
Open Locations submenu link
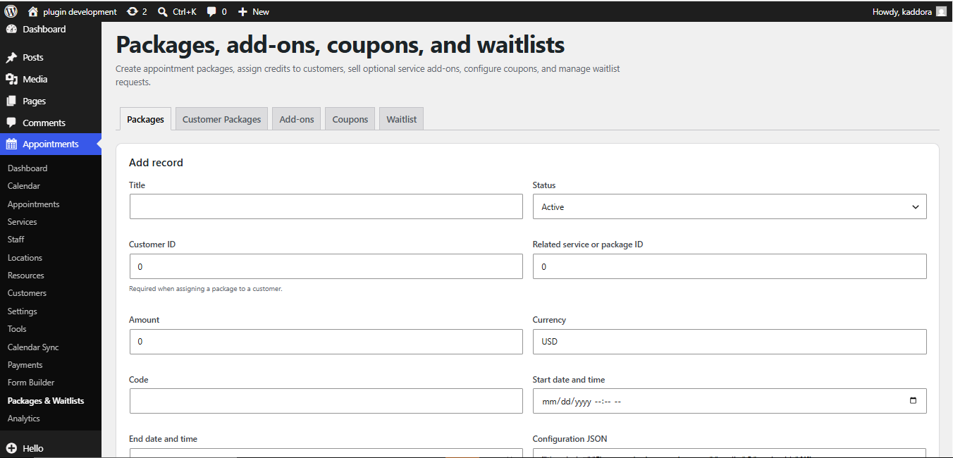click(25, 258)
